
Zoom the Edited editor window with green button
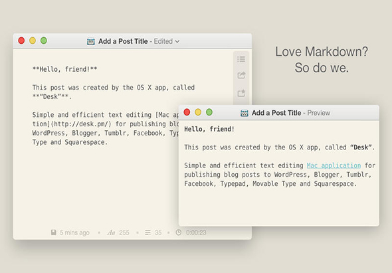[x=44, y=41]
